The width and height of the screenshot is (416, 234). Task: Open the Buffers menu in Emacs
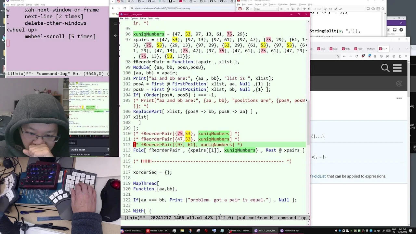(x=143, y=19)
